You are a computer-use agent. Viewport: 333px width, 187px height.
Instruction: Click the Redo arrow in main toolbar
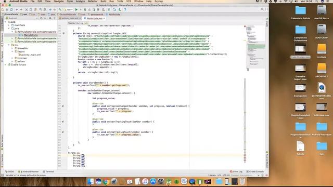(21, 9)
